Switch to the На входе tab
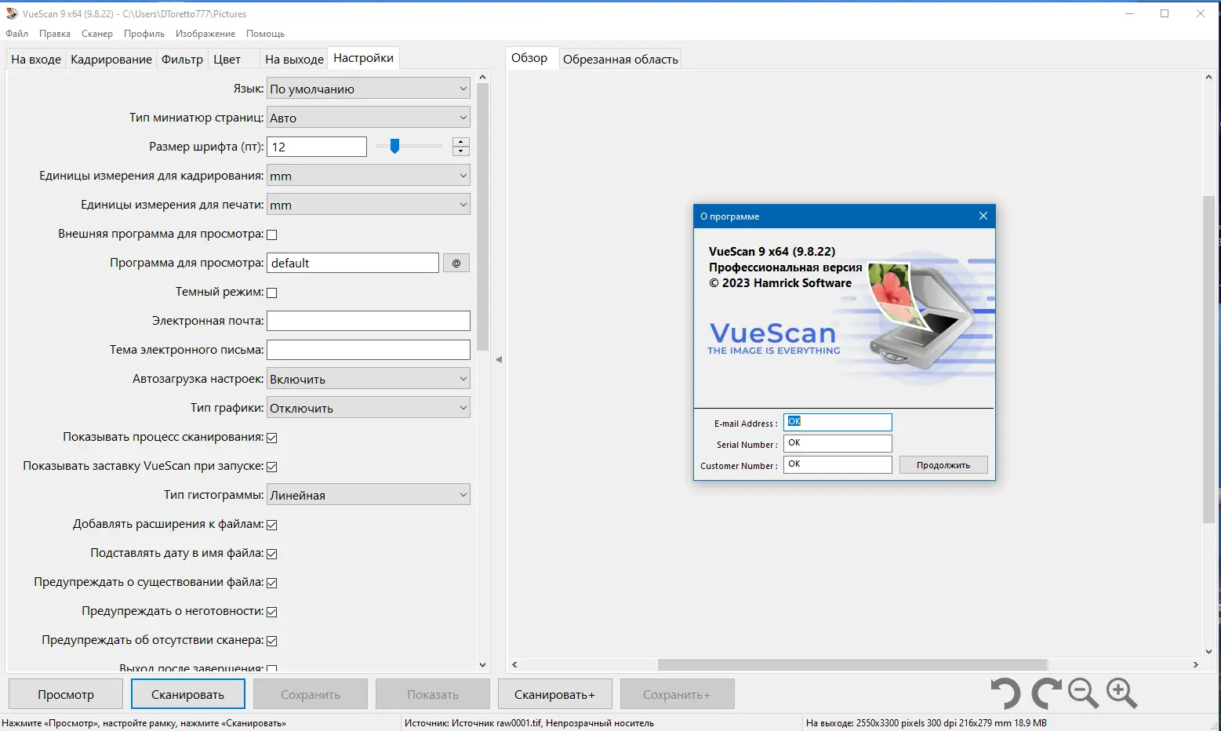This screenshot has height=731, width=1221. pyautogui.click(x=36, y=59)
